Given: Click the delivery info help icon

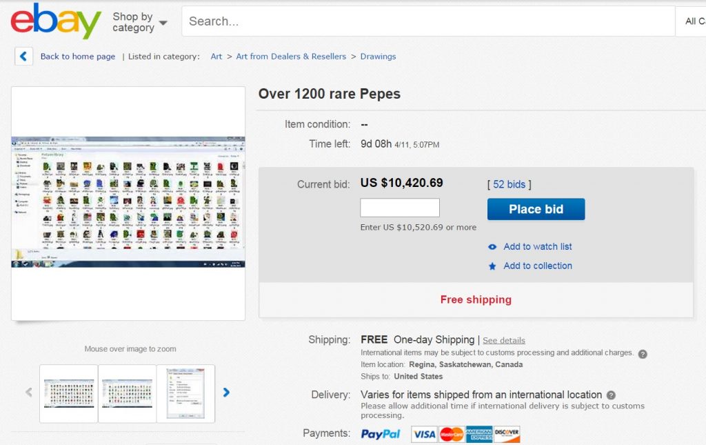Looking at the screenshot, I should coord(611,395).
